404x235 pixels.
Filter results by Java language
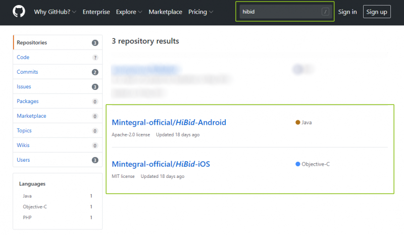[x=58, y=196]
